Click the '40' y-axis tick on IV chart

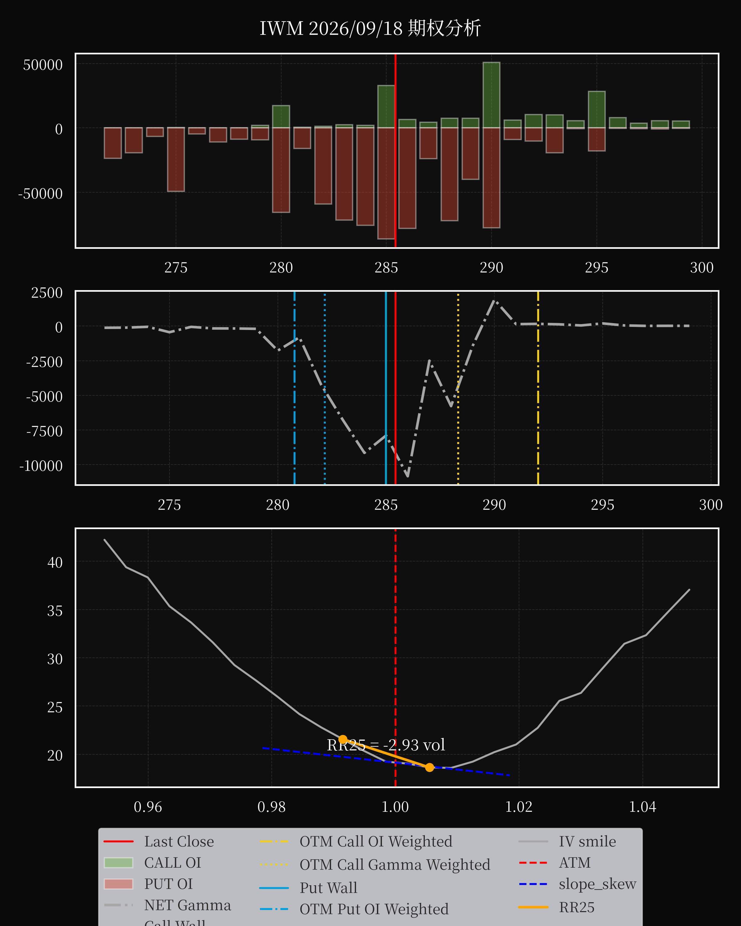point(55,562)
